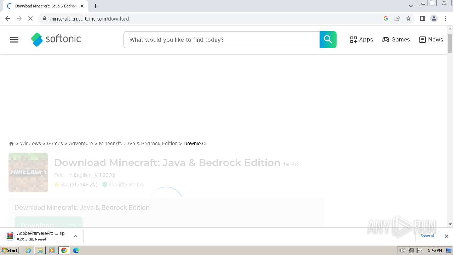
Task: Click the Show desktop icon
Action: [x=449, y=250]
